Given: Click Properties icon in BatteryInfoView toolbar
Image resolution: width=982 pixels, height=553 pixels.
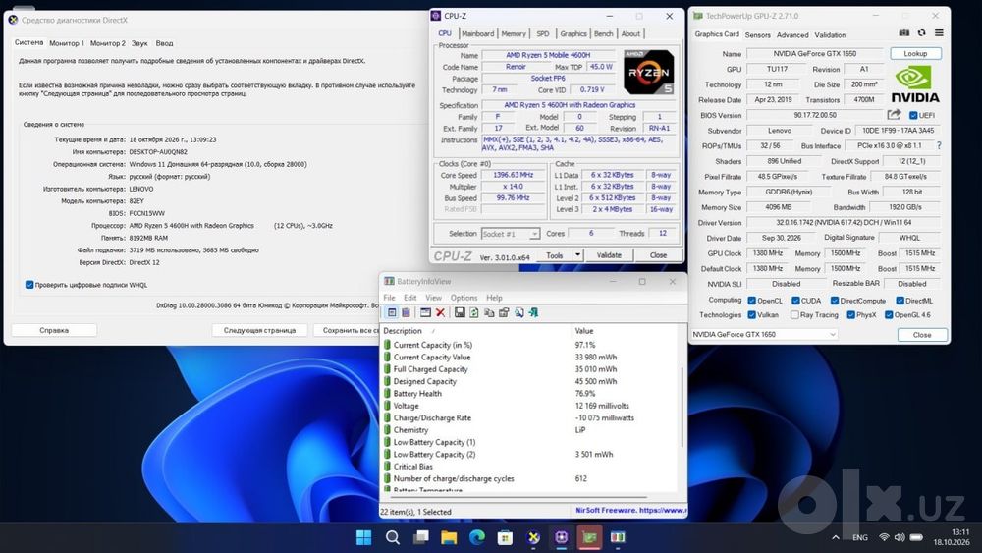Looking at the screenshot, I should [392, 312].
